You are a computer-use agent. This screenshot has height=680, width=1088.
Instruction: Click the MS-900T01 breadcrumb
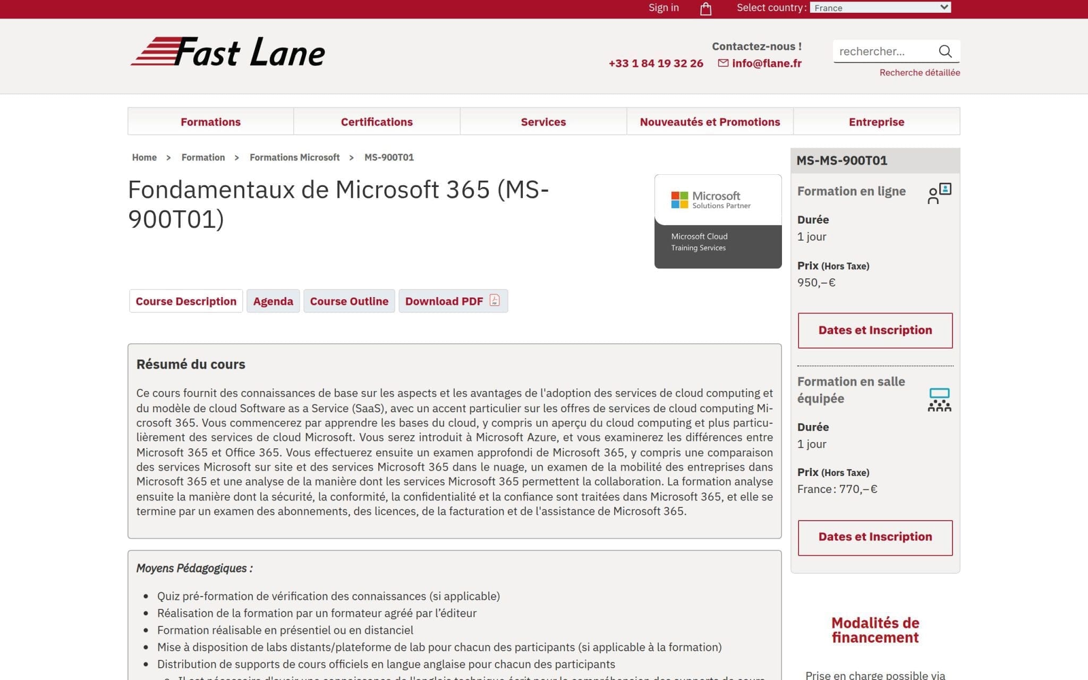point(389,157)
